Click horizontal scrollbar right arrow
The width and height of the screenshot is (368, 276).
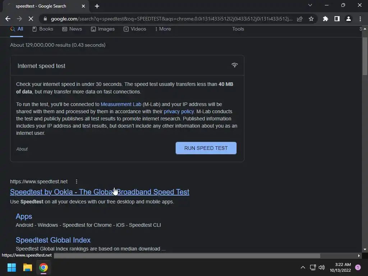coord(359,256)
